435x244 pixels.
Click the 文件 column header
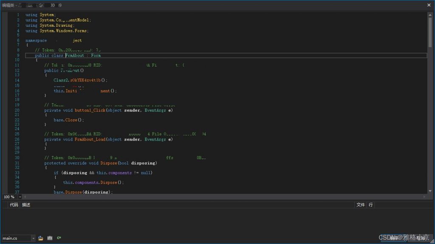[361, 205]
